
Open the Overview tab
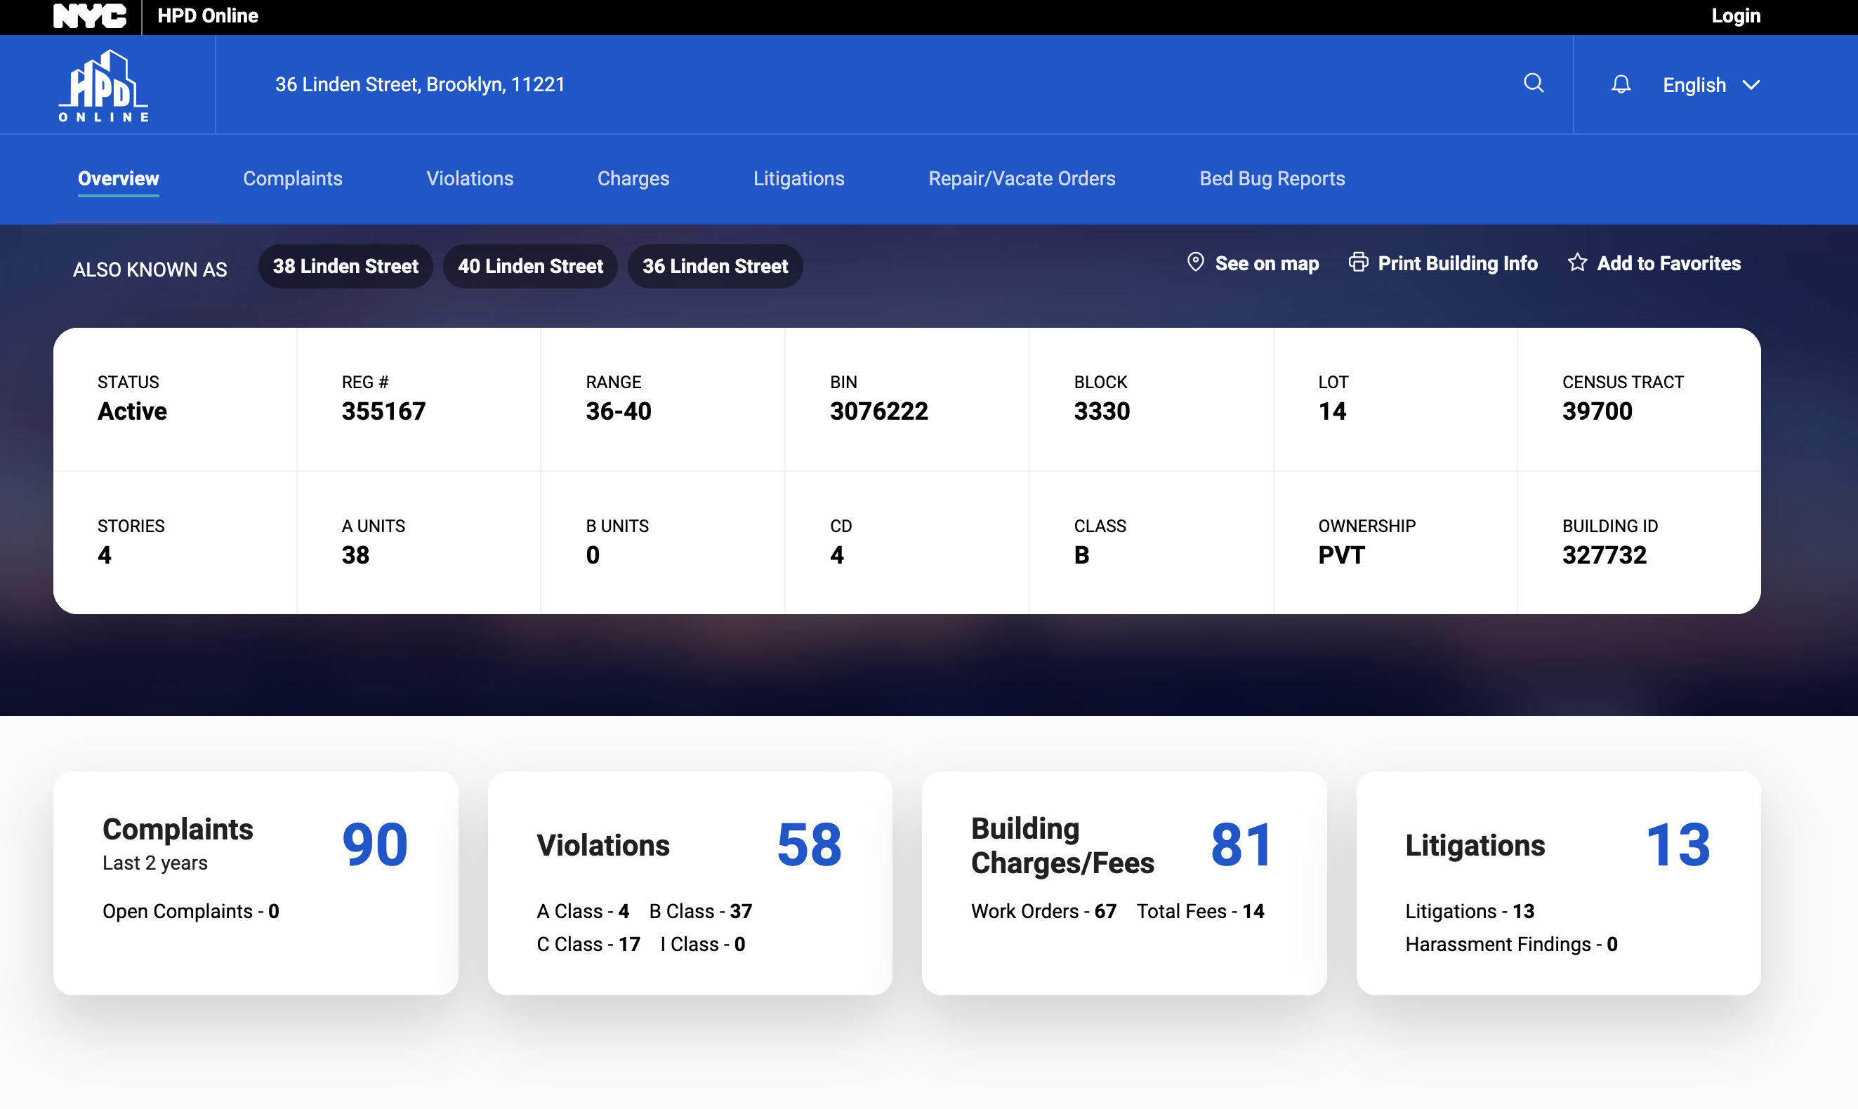click(118, 178)
